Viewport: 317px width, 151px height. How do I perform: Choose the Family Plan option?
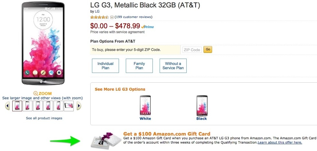pos(139,66)
